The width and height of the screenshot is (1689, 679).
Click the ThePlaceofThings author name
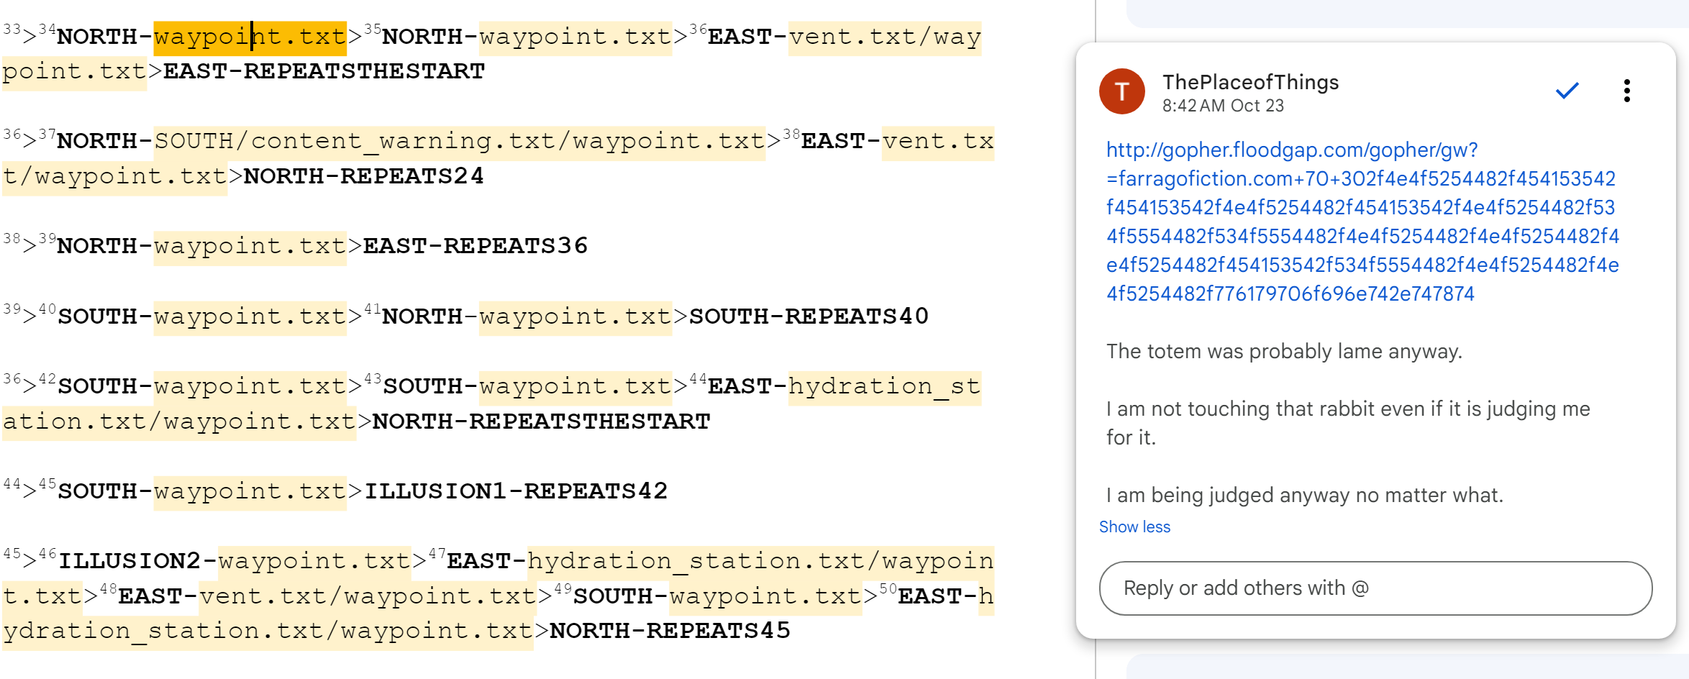pos(1250,83)
